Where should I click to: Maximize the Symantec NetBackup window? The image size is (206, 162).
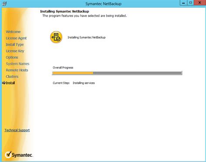191,3
